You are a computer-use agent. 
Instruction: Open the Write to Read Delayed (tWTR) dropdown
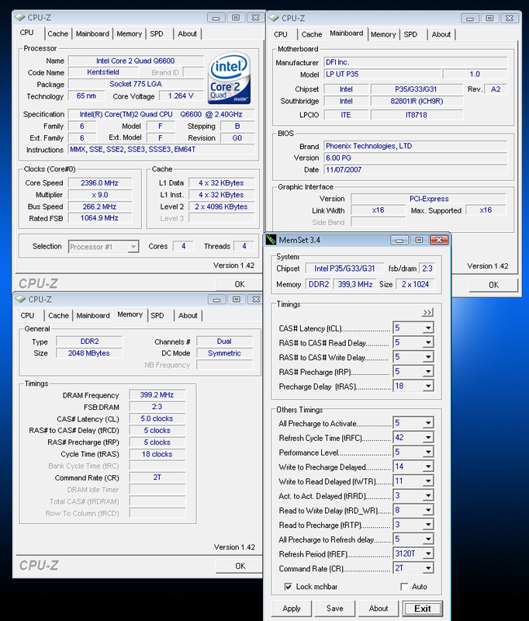click(x=428, y=481)
